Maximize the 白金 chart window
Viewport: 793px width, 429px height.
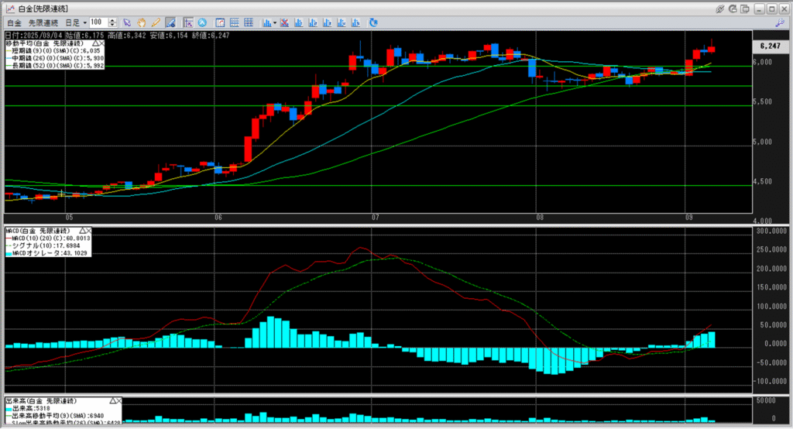[772, 9]
